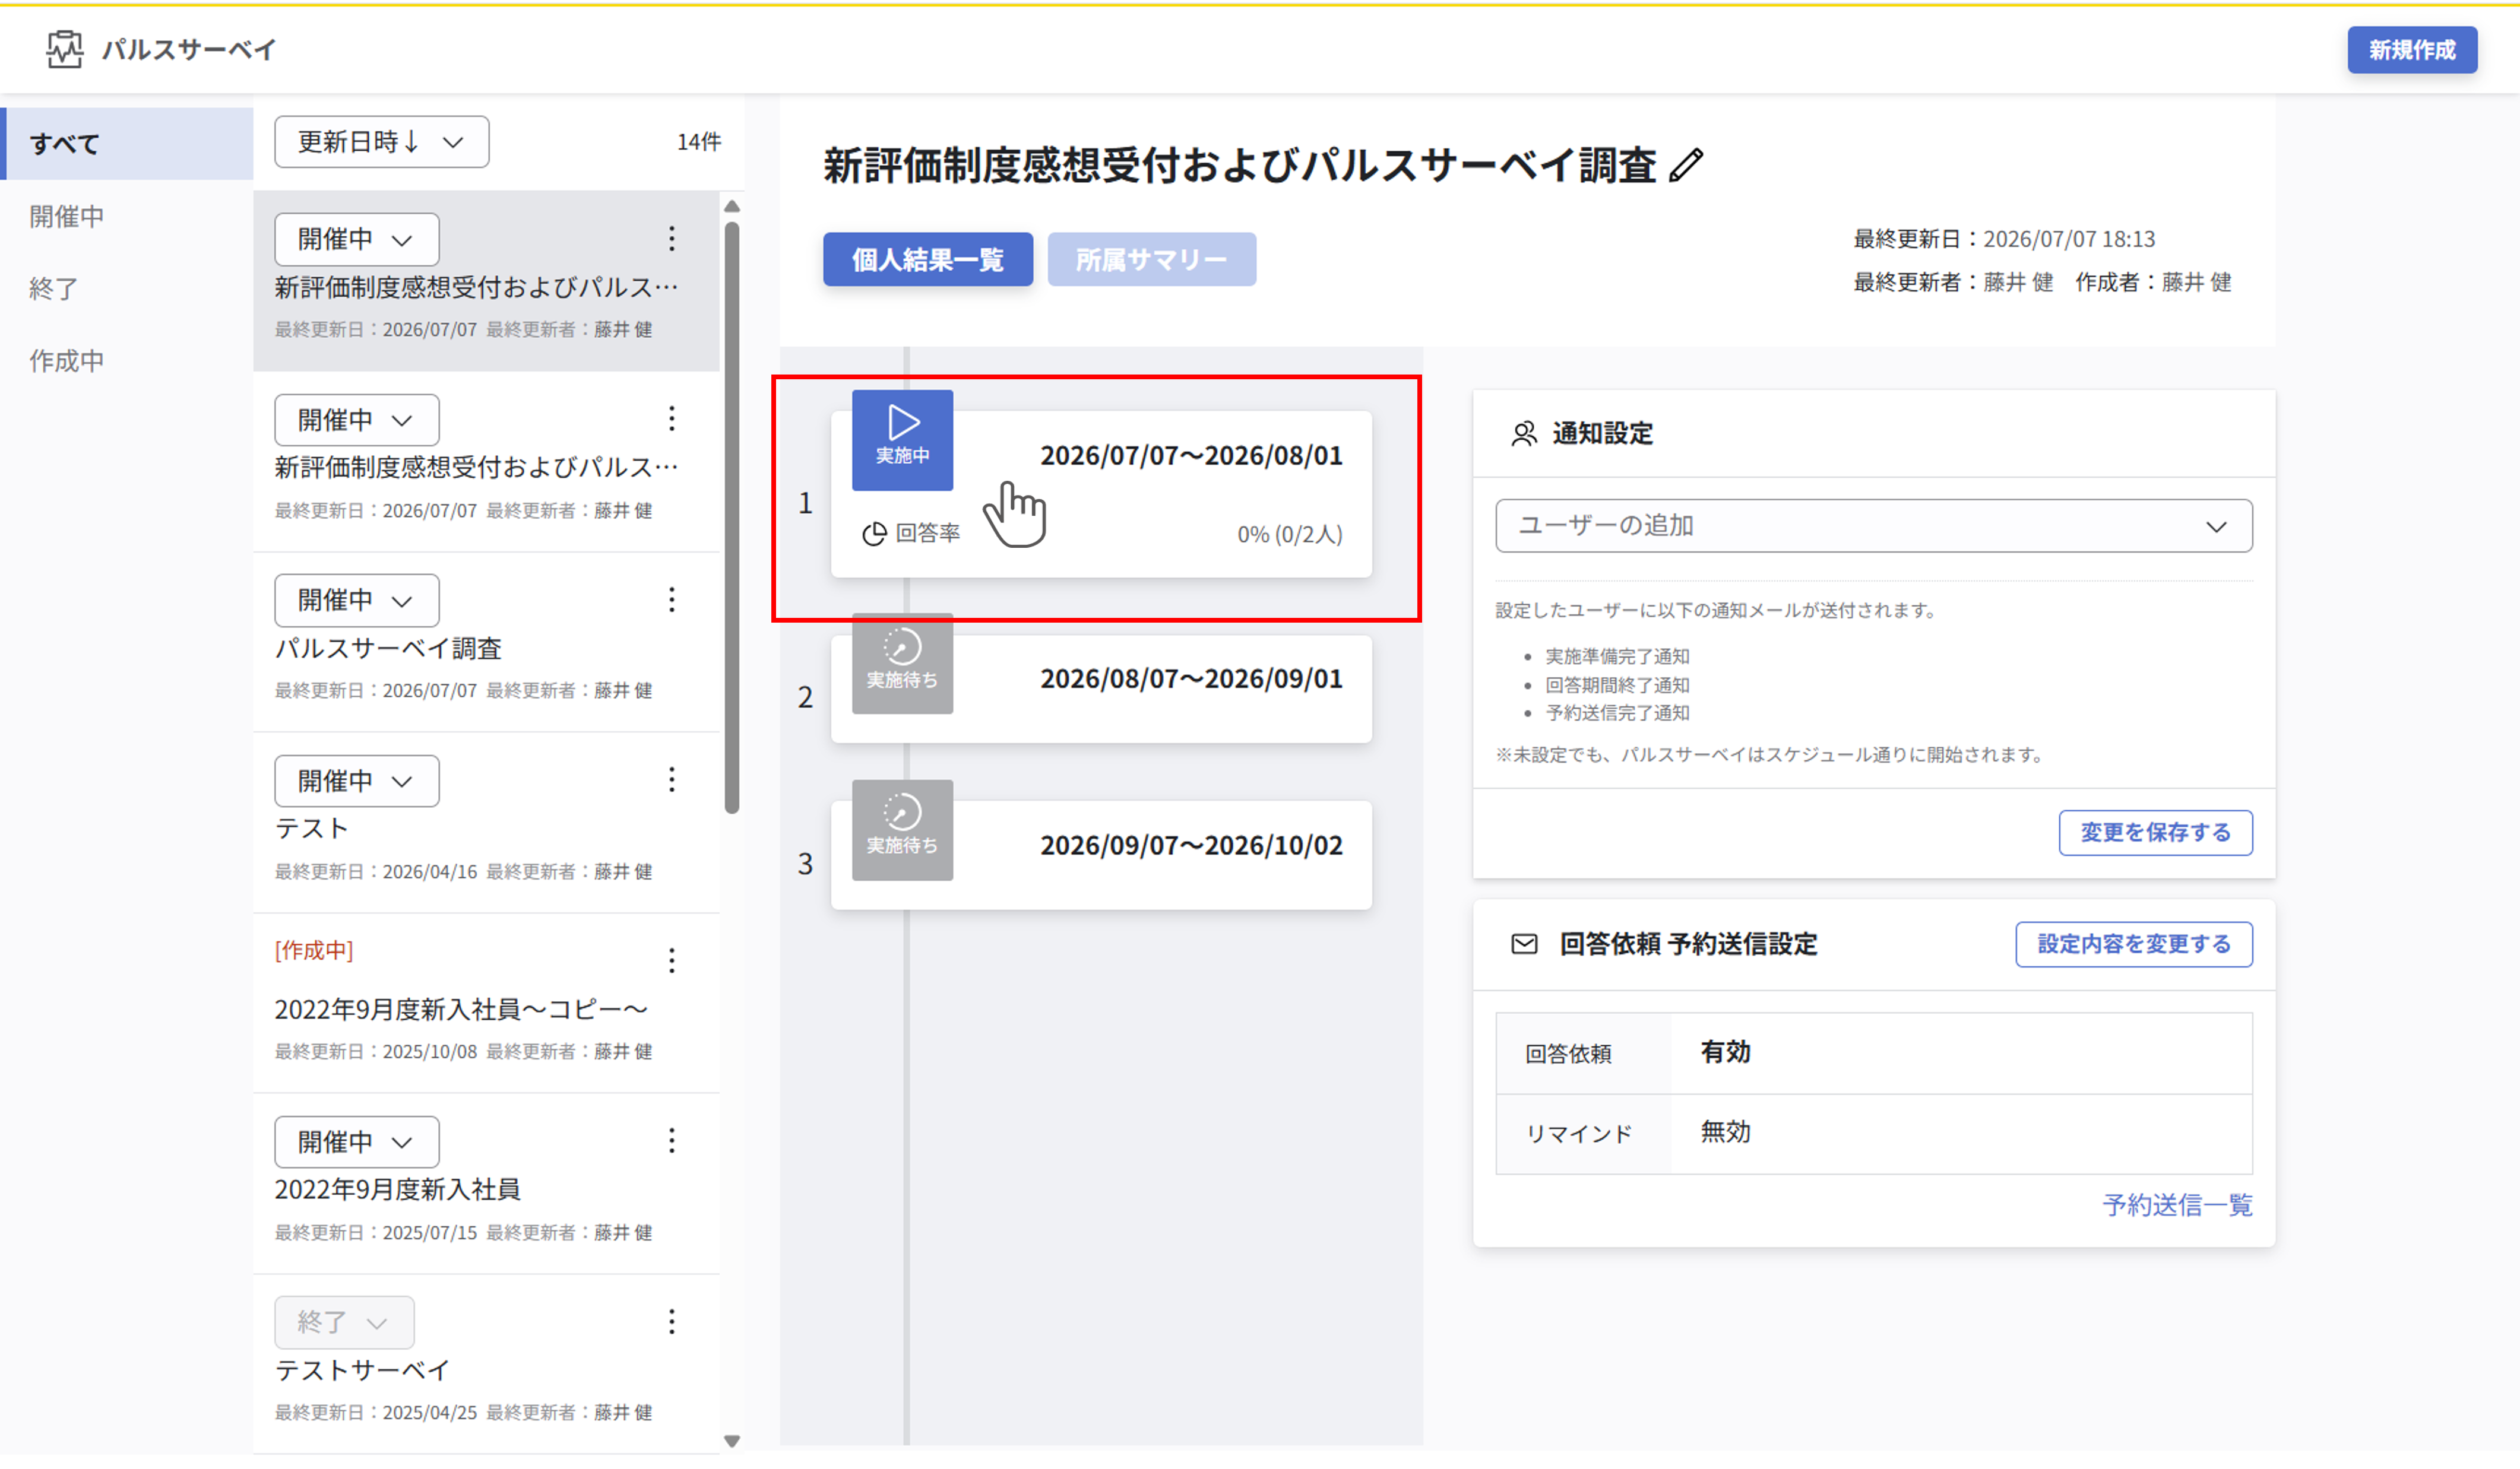Open 終了 status dropdown for テストサーベイ
The image size is (2520, 1469).
point(344,1322)
